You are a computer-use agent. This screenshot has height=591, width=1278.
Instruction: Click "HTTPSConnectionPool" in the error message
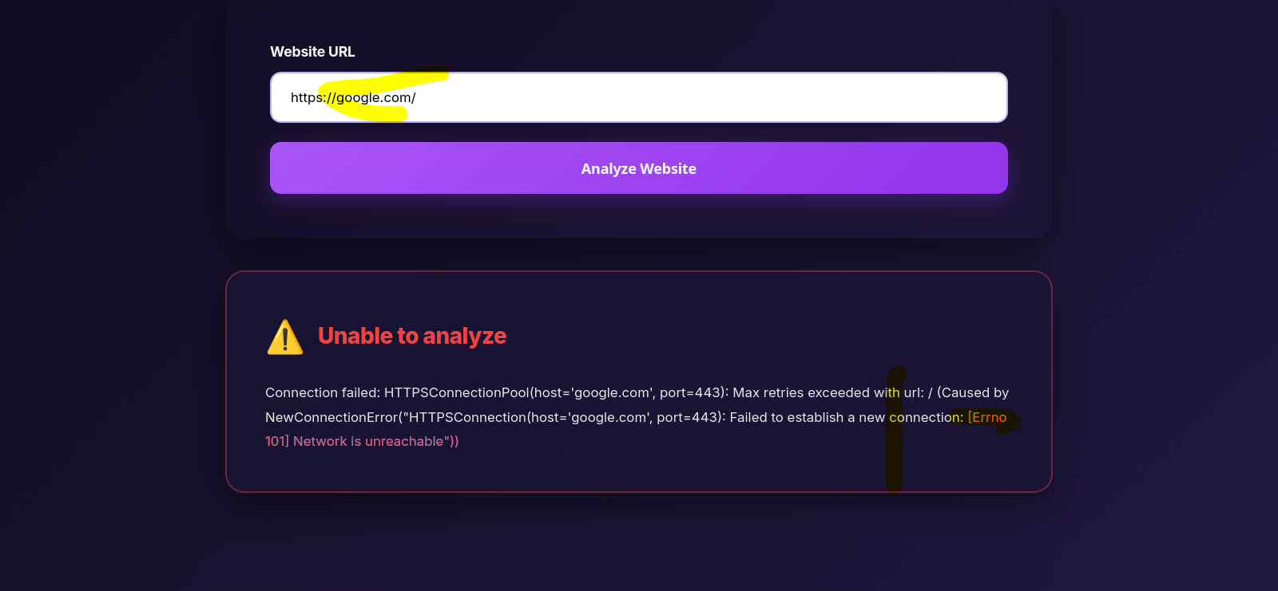click(456, 392)
